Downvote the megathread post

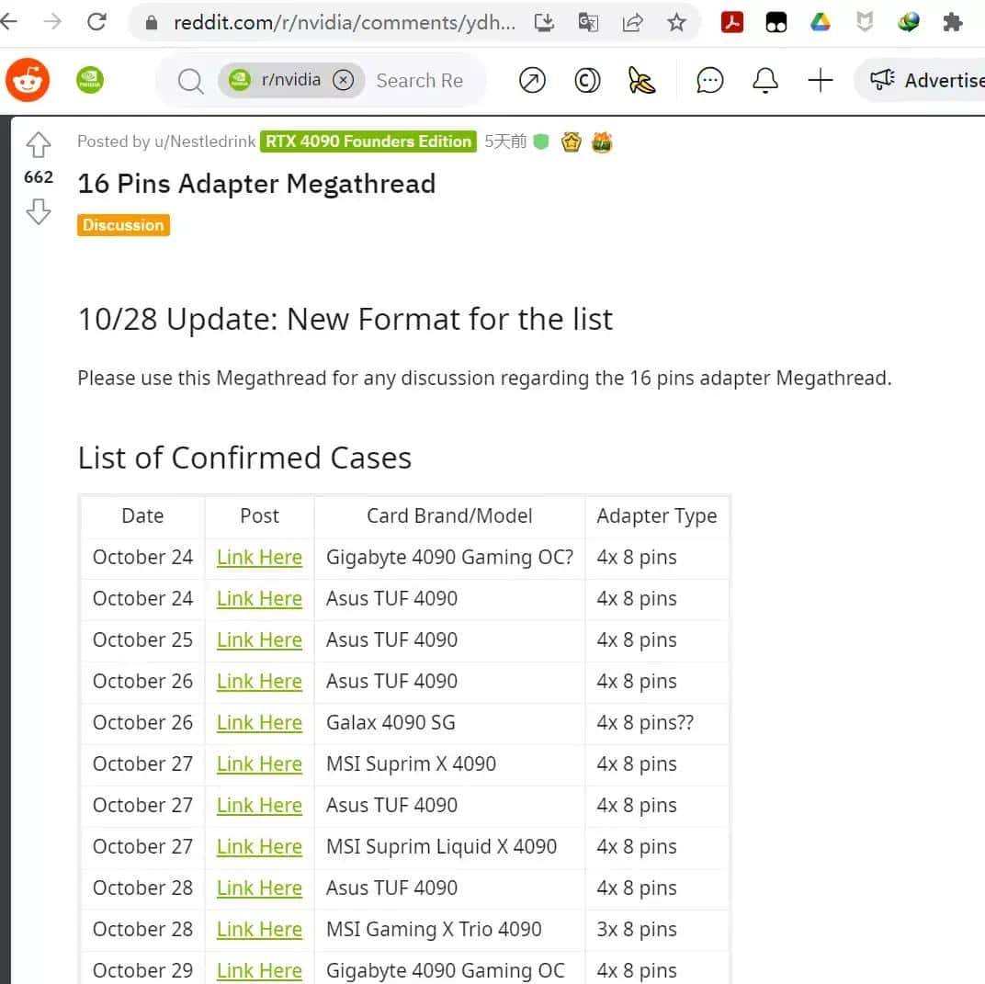(38, 212)
